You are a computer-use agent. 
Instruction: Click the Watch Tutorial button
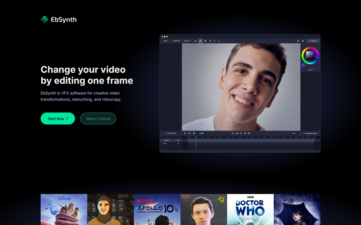pos(98,118)
